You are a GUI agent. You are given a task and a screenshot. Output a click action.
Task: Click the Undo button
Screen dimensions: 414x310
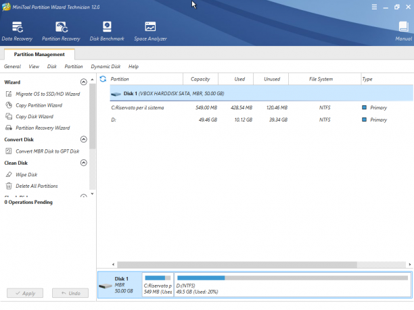[x=70, y=293]
